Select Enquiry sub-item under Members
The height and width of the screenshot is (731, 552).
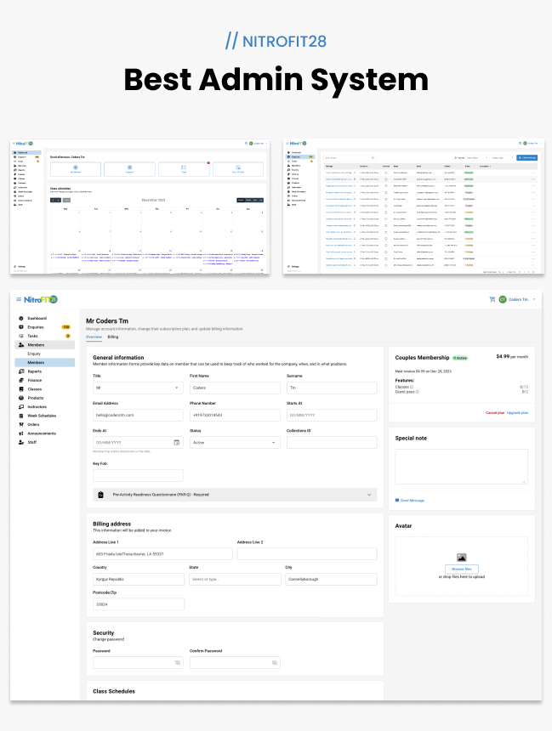click(x=34, y=354)
